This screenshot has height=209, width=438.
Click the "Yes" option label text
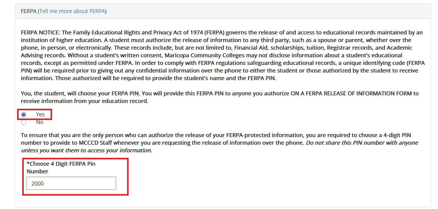[x=40, y=115]
